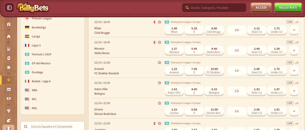Image resolution: width=305 pixels, height=130 pixels.
Task: Expand more markets for Aston Villa vs Bologna
Action: 294,91
